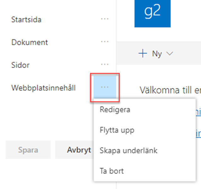201x189 pixels.
Task: Open the Dokument navigation link
Action: tap(30, 42)
